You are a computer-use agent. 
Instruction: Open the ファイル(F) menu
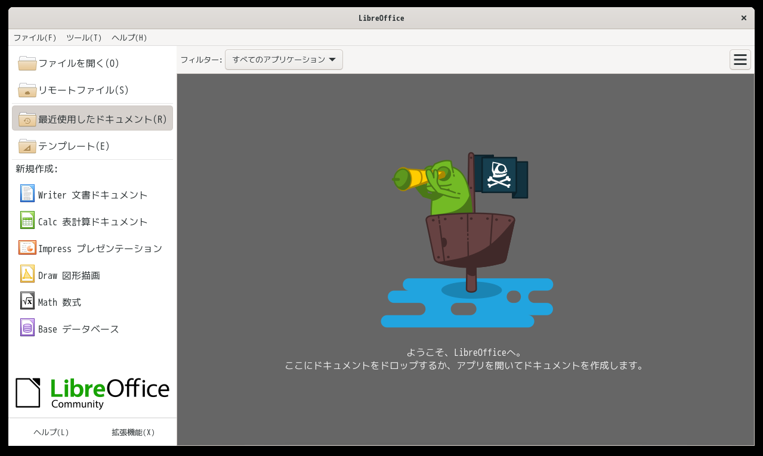[x=35, y=38]
